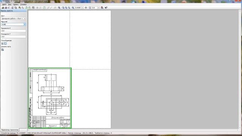Open the Сервис menu

tap(16, 5)
